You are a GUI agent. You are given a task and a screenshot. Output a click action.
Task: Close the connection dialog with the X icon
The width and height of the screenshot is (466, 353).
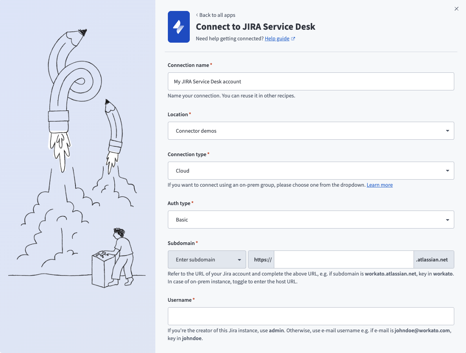(x=456, y=9)
